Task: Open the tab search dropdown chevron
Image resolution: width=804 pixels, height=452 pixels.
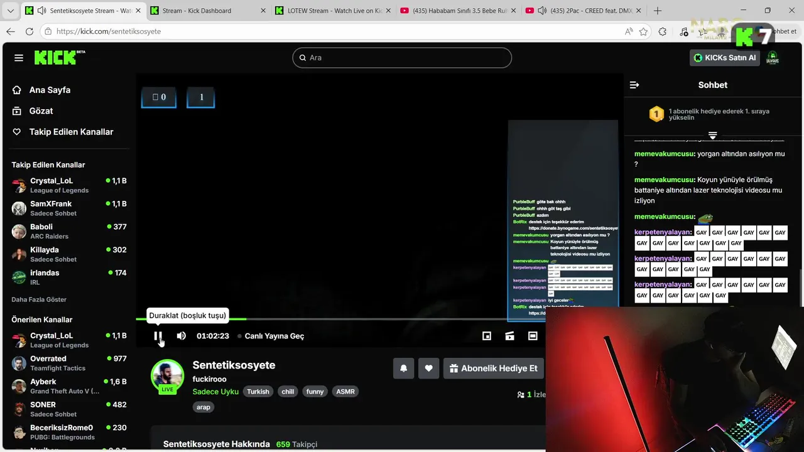Action: 10,11
